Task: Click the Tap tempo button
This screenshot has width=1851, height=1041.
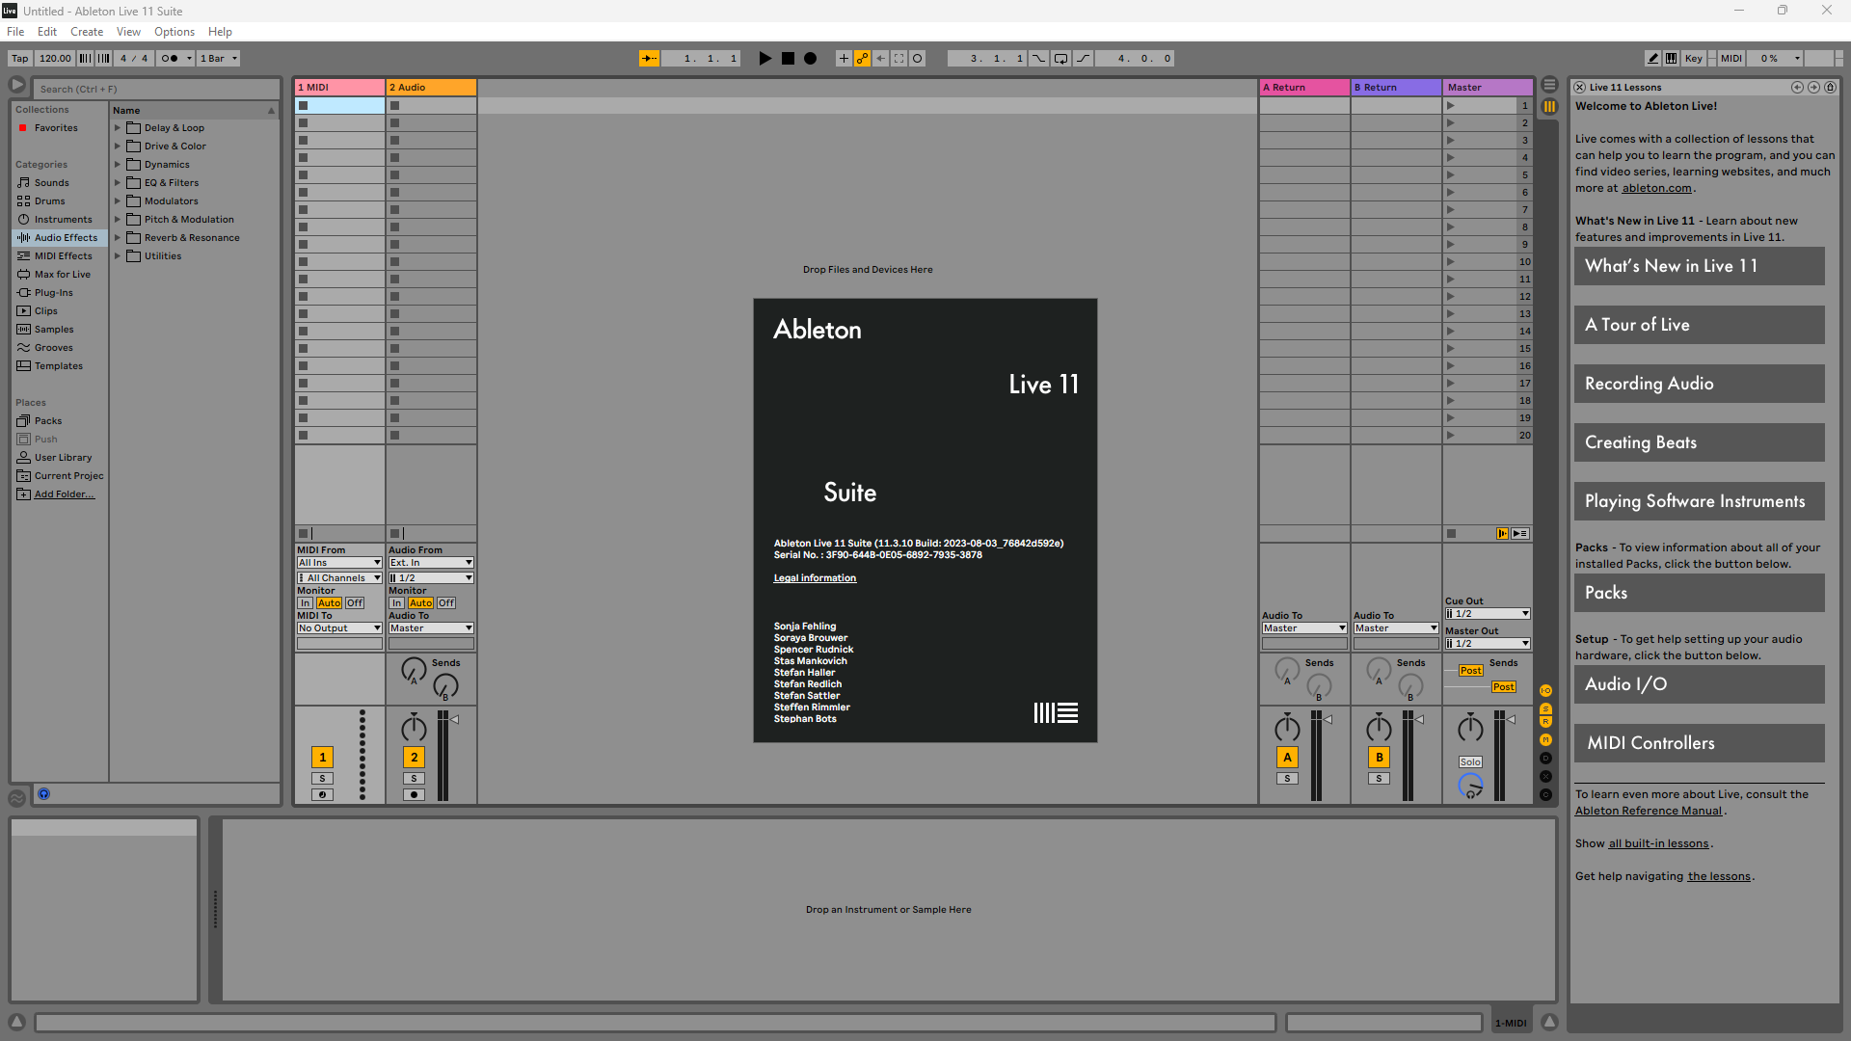Action: 20,59
